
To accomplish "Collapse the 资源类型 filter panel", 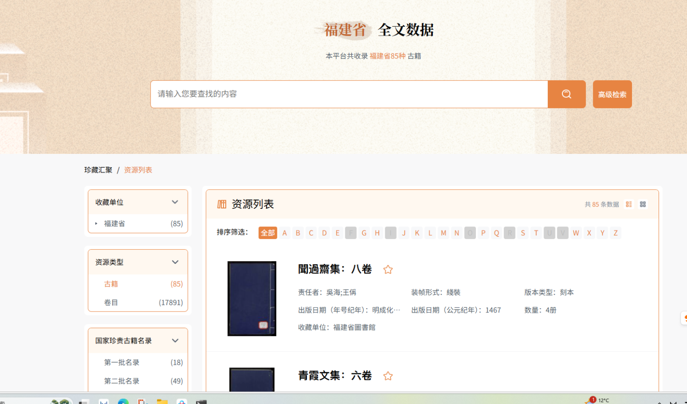I will click(175, 262).
